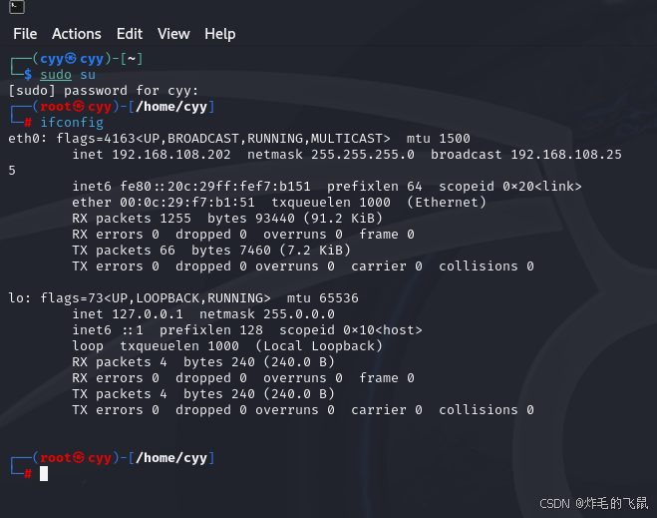Click the eth0 interface name
This screenshot has height=518, width=657.
24,138
